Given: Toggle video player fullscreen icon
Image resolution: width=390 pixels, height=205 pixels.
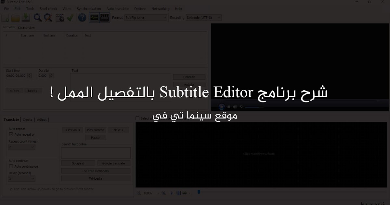Looking at the screenshot, I should [x=241, y=107].
